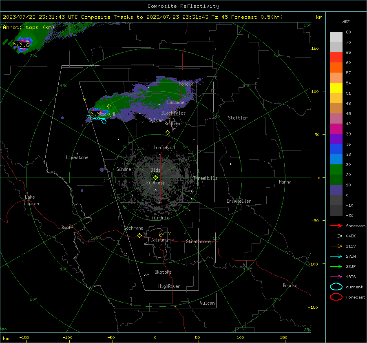Select the Cochrane label on the map
This screenshot has width=367, height=343.
(133, 228)
